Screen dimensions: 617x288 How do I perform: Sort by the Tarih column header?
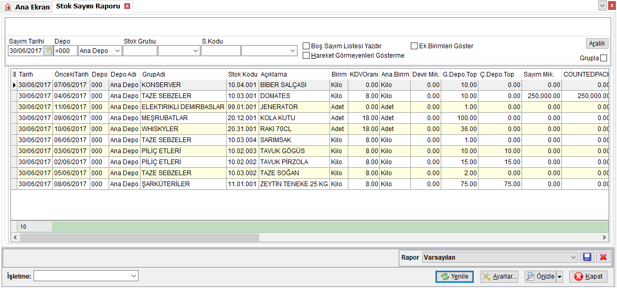[35, 74]
